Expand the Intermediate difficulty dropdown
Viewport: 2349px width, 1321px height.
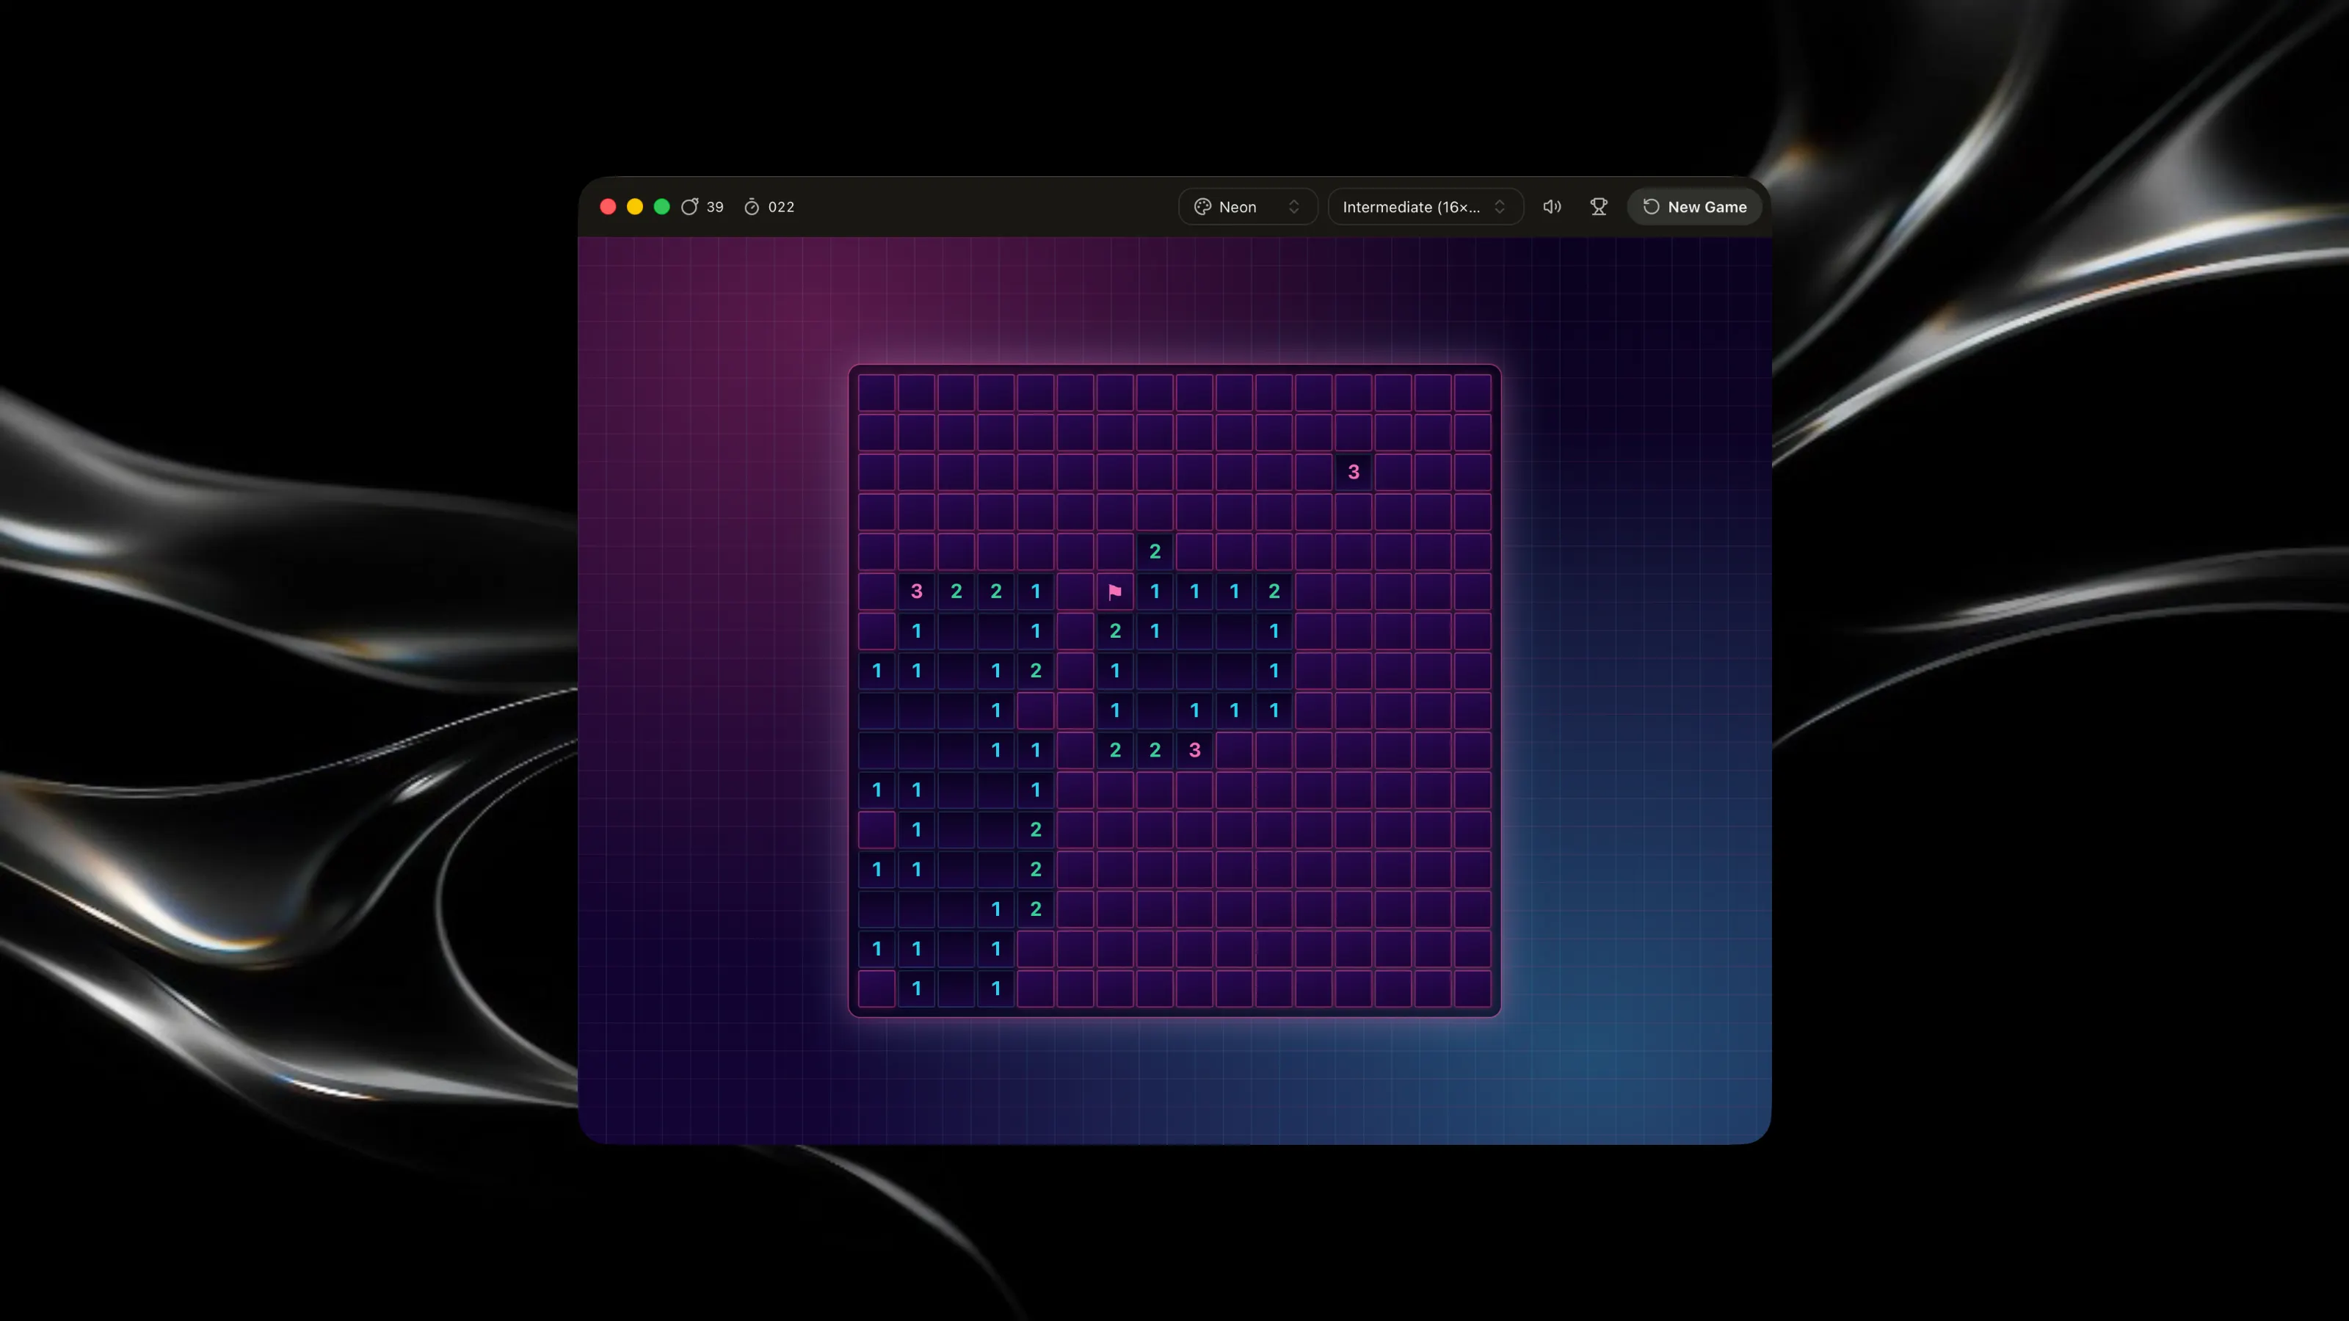coord(1426,207)
